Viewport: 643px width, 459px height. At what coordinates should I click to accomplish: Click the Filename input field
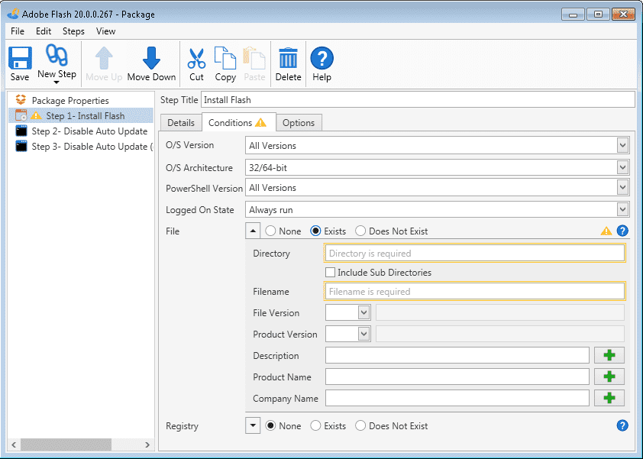tap(474, 291)
